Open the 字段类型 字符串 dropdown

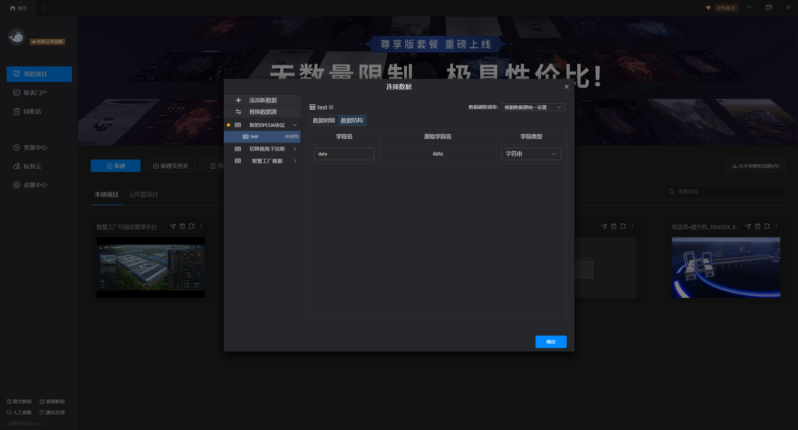(x=531, y=154)
